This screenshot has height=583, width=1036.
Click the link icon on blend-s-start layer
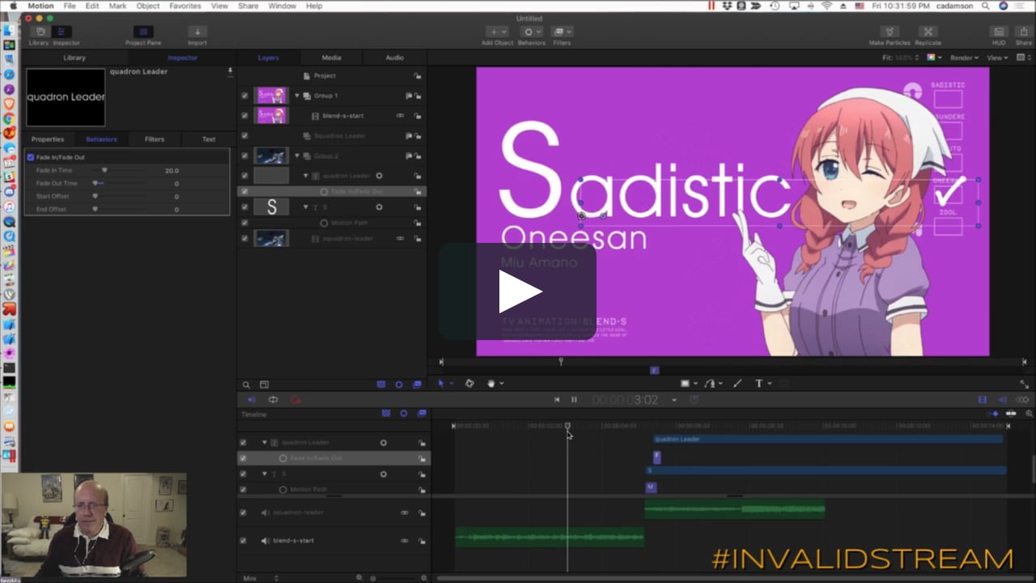(400, 116)
